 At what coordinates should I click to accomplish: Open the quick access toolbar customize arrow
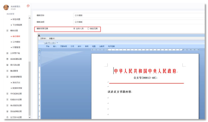(57, 43)
